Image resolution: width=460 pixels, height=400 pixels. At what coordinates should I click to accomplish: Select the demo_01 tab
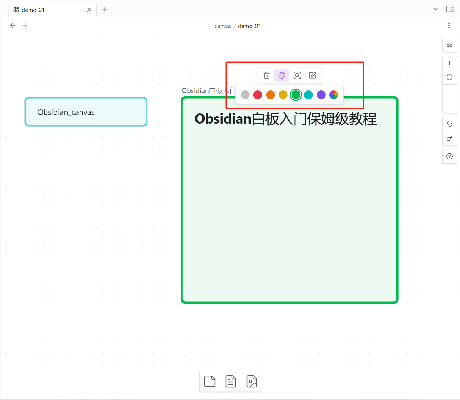(53, 10)
